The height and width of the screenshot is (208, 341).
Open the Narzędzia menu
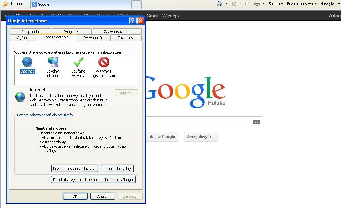point(330,4)
